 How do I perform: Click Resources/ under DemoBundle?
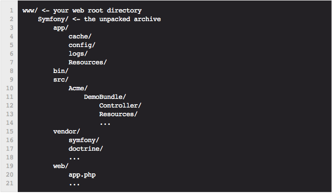pyautogui.click(x=118, y=114)
